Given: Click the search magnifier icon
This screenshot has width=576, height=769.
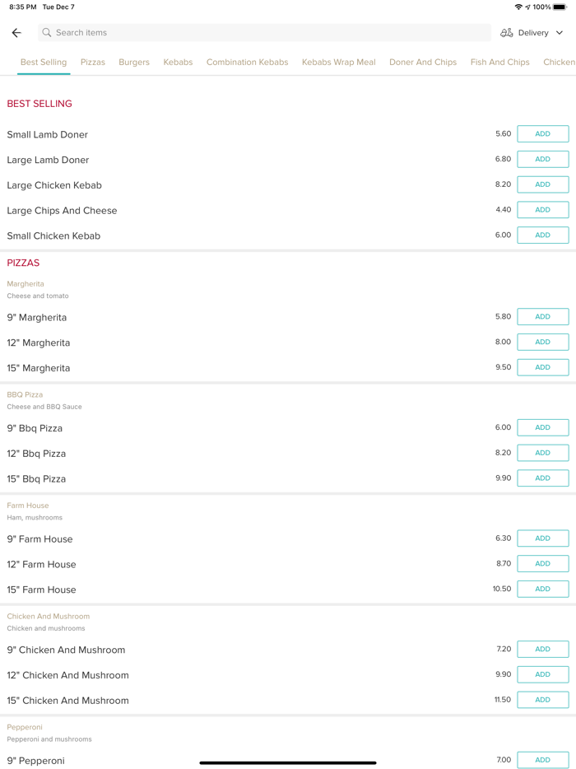Looking at the screenshot, I should [47, 33].
